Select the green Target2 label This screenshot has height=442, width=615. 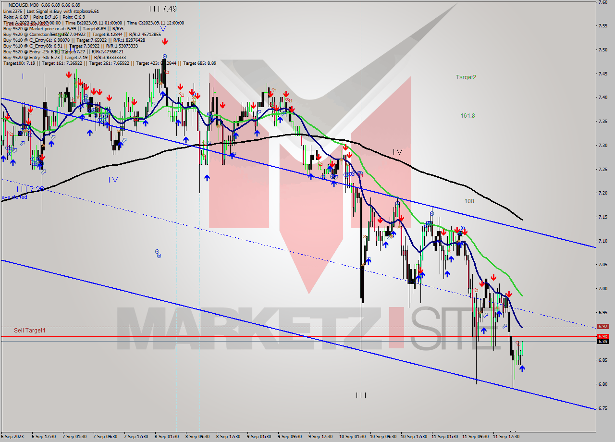pyautogui.click(x=466, y=77)
